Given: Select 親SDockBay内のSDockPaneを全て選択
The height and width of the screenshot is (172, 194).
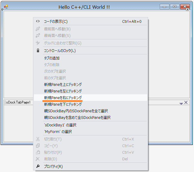Looking at the screenshot, I should (91, 111).
